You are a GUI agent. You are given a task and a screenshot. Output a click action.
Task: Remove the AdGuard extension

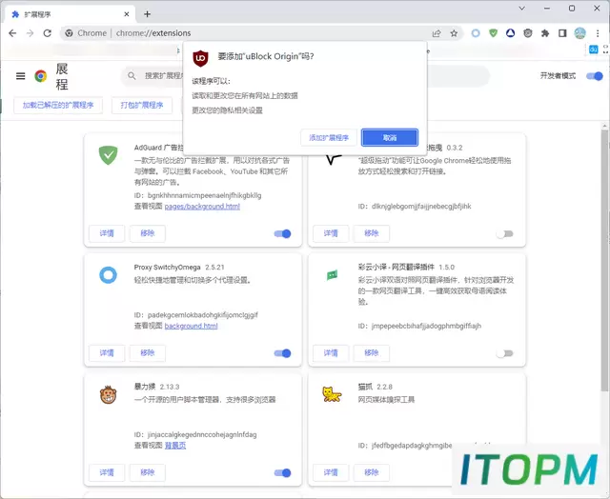click(148, 233)
